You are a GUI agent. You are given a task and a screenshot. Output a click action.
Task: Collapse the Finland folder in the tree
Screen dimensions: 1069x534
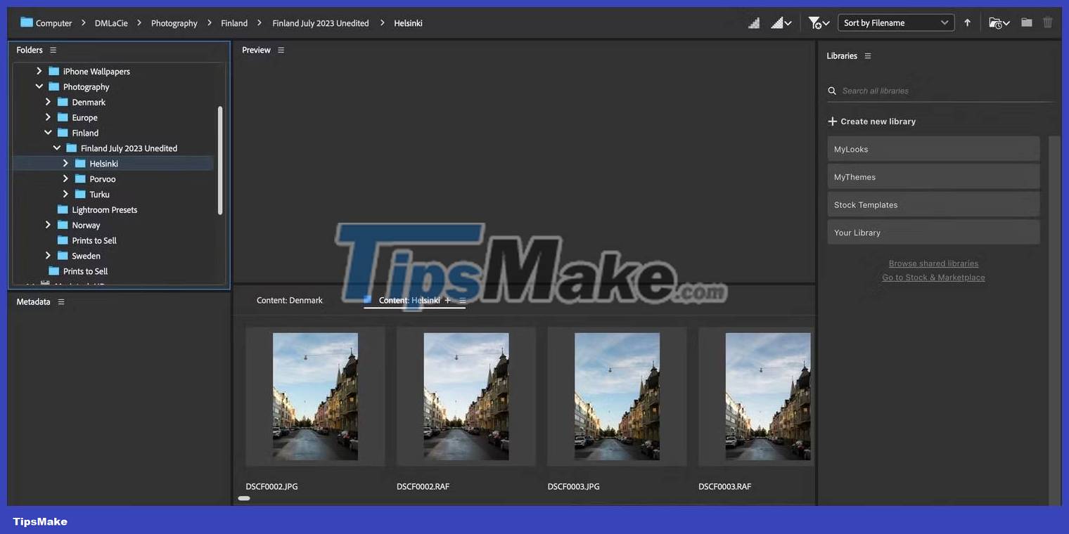pyautogui.click(x=48, y=133)
